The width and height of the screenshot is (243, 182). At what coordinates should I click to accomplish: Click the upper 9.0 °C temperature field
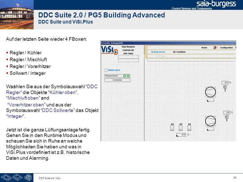[x=225, y=83]
